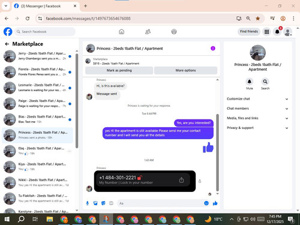Click Mark as pending button
Viewport: 300px width, 225px height.
tap(119, 70)
